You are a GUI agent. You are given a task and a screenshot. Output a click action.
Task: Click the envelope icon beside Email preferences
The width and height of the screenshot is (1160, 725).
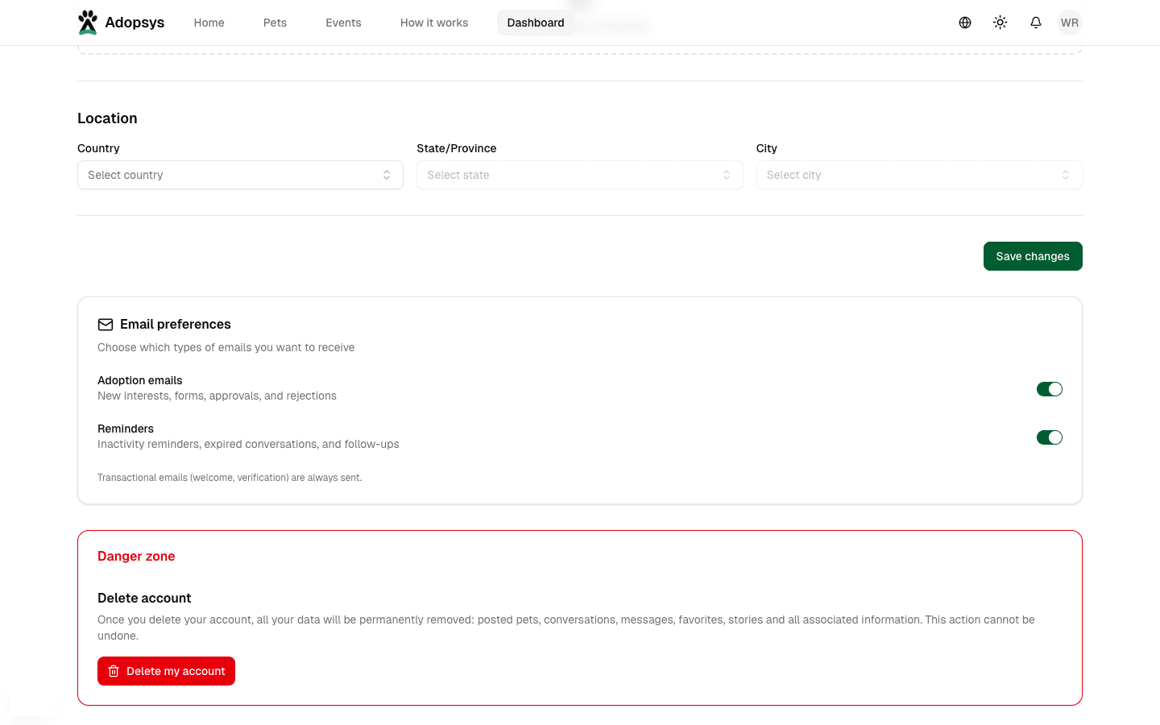pos(105,324)
